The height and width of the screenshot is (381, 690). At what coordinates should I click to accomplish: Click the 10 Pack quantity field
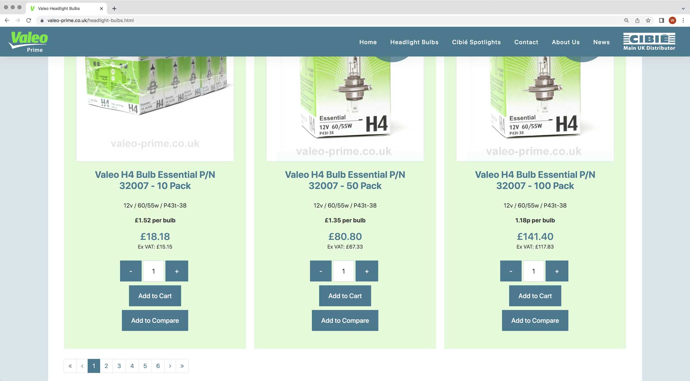(x=153, y=271)
